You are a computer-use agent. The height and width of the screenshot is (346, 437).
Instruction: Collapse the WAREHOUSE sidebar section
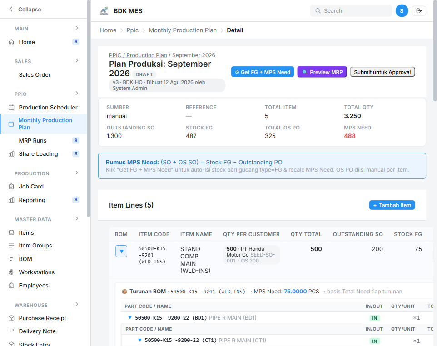click(x=77, y=304)
